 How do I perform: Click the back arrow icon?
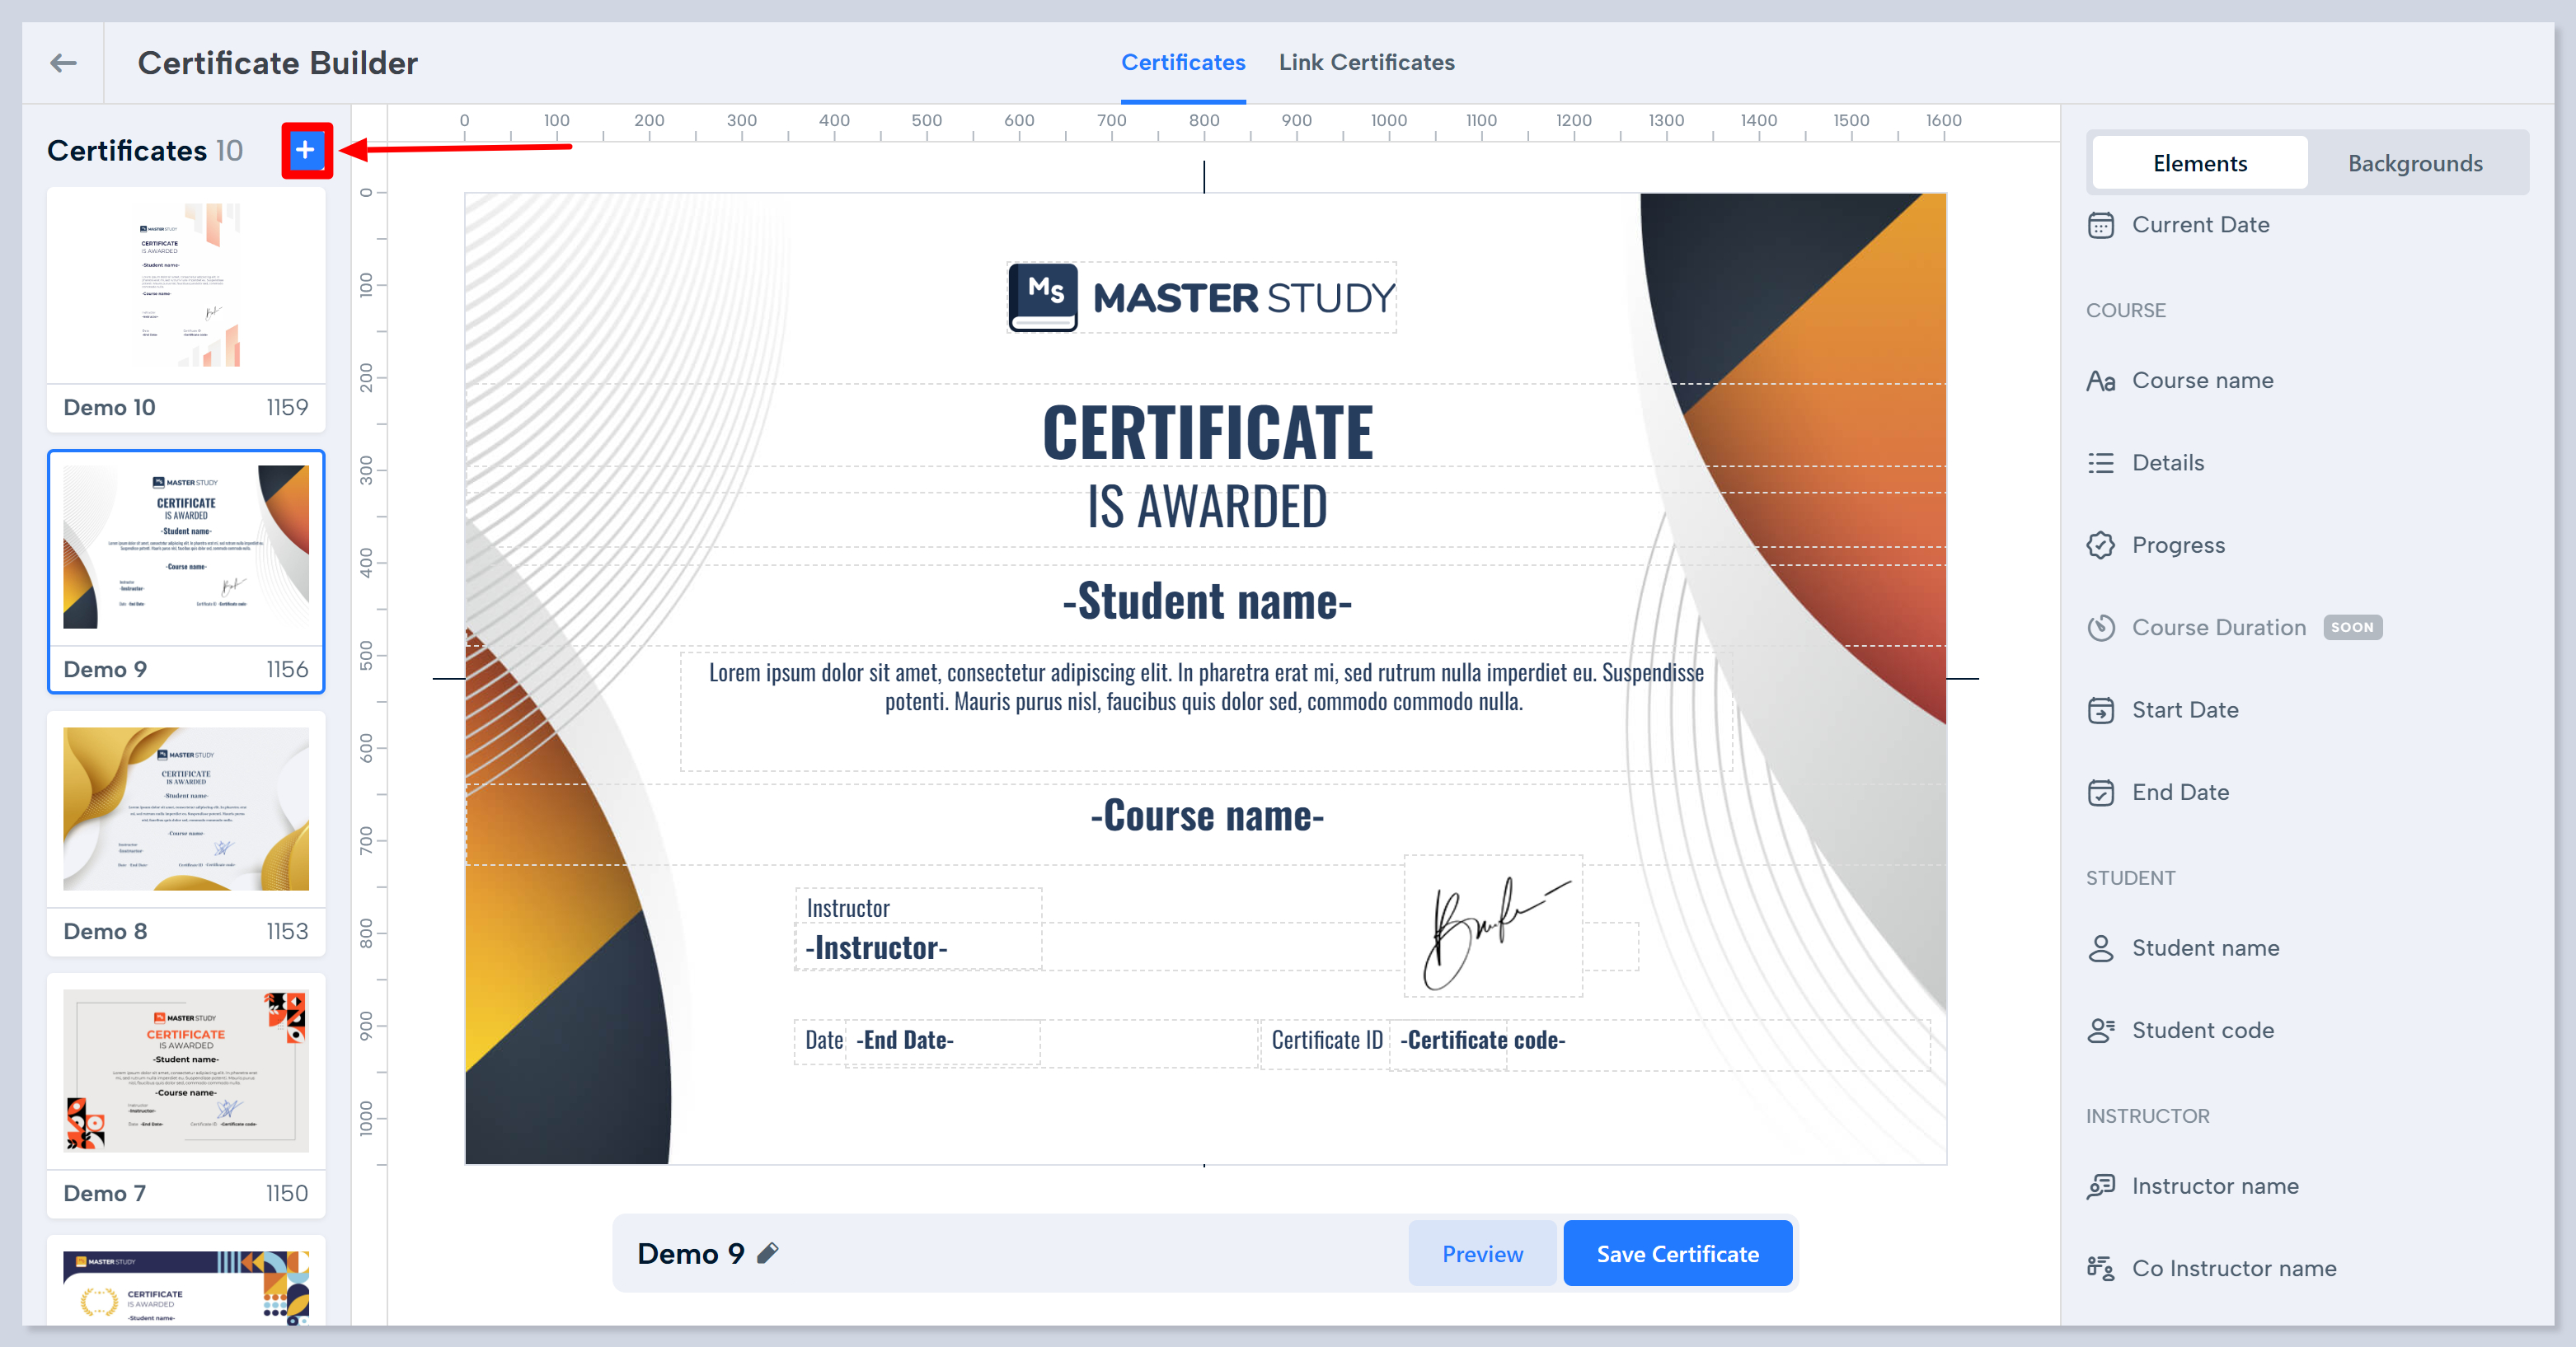(x=63, y=63)
